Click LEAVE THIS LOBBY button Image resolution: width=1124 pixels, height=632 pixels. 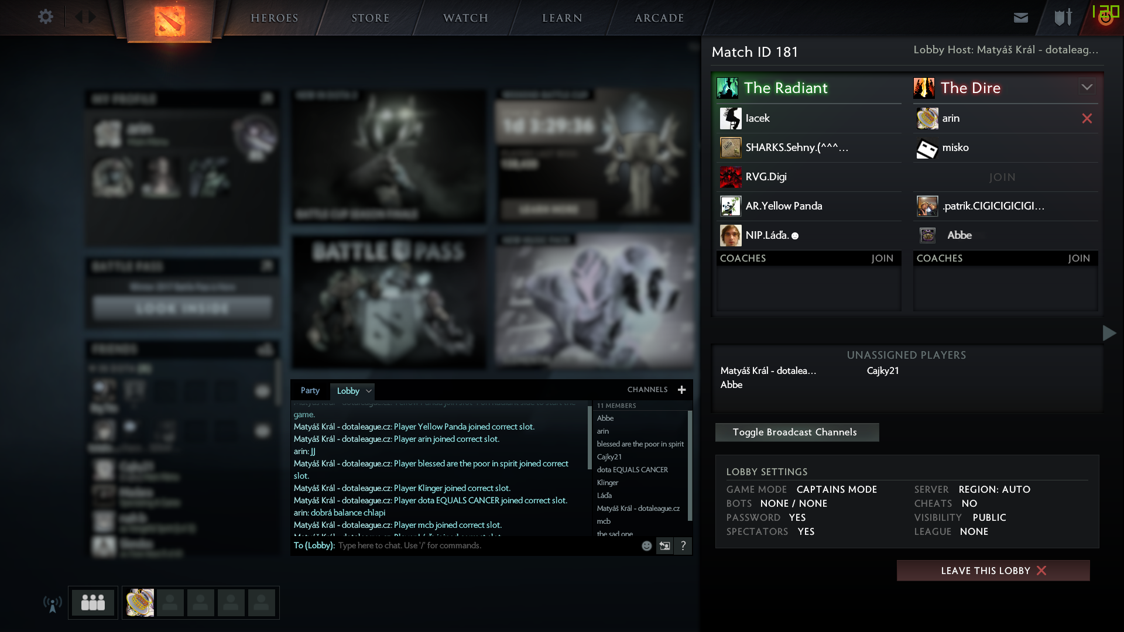[993, 571]
